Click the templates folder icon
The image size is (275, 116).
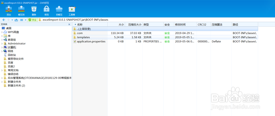[75, 37]
